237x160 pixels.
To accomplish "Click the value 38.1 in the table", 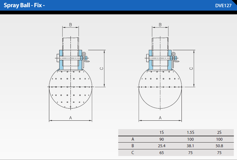I will (191, 146).
